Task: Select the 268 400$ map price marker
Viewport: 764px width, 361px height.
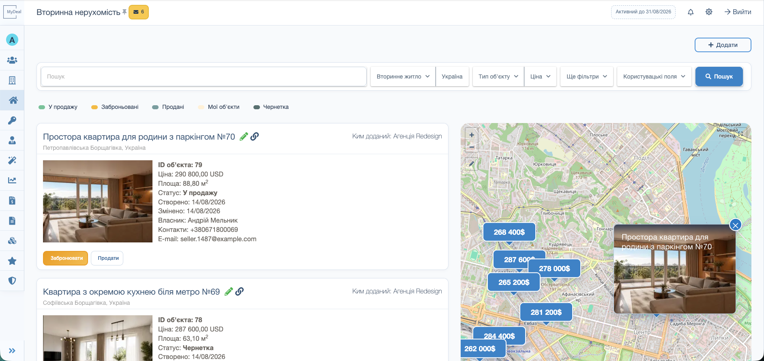Action: click(509, 232)
